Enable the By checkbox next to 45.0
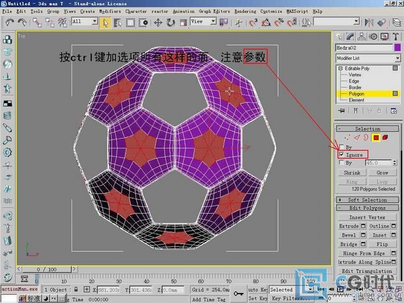 342,162
